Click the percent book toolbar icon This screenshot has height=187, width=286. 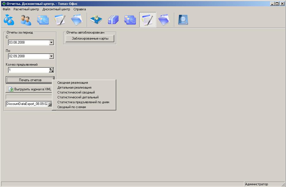tap(96, 20)
